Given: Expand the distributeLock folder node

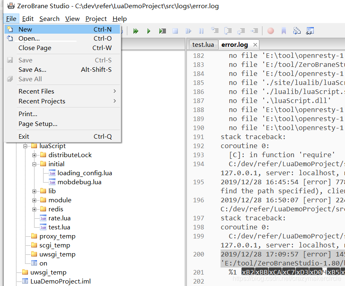Looking at the screenshot, I should point(34,155).
